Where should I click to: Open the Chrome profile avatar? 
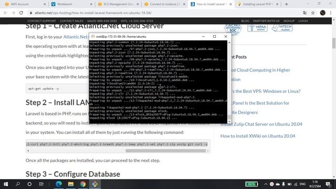click(322, 13)
